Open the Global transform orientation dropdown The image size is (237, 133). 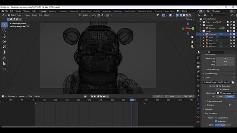(x=85, y=15)
